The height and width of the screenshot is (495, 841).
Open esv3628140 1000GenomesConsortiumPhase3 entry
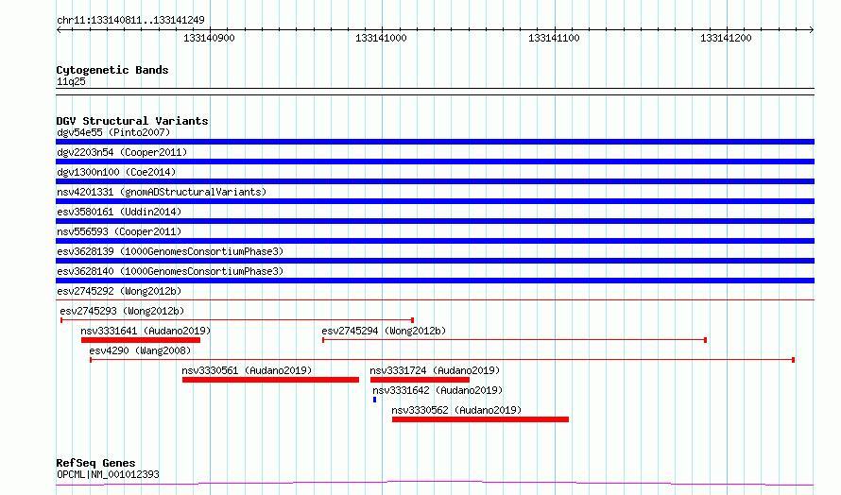tap(170, 271)
